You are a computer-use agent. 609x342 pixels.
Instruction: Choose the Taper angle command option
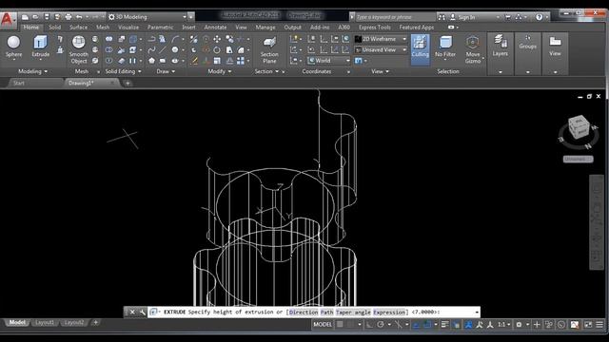(353, 313)
